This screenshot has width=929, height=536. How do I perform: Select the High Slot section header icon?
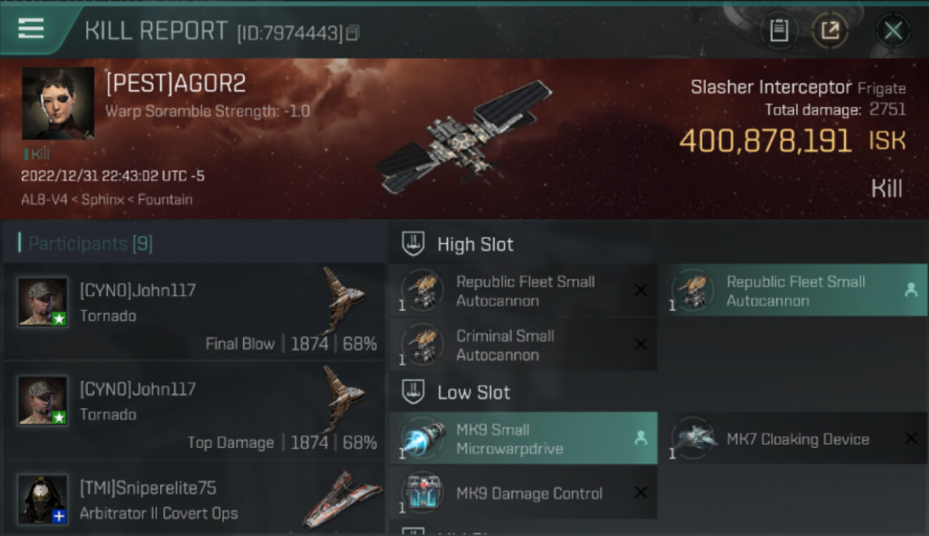pos(413,244)
